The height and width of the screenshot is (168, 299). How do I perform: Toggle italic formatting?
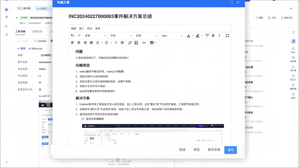coord(220,36)
